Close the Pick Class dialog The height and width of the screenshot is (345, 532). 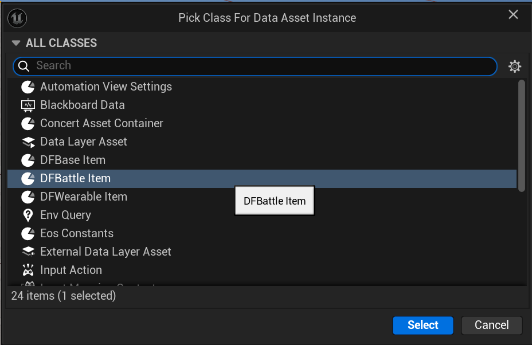[513, 15]
